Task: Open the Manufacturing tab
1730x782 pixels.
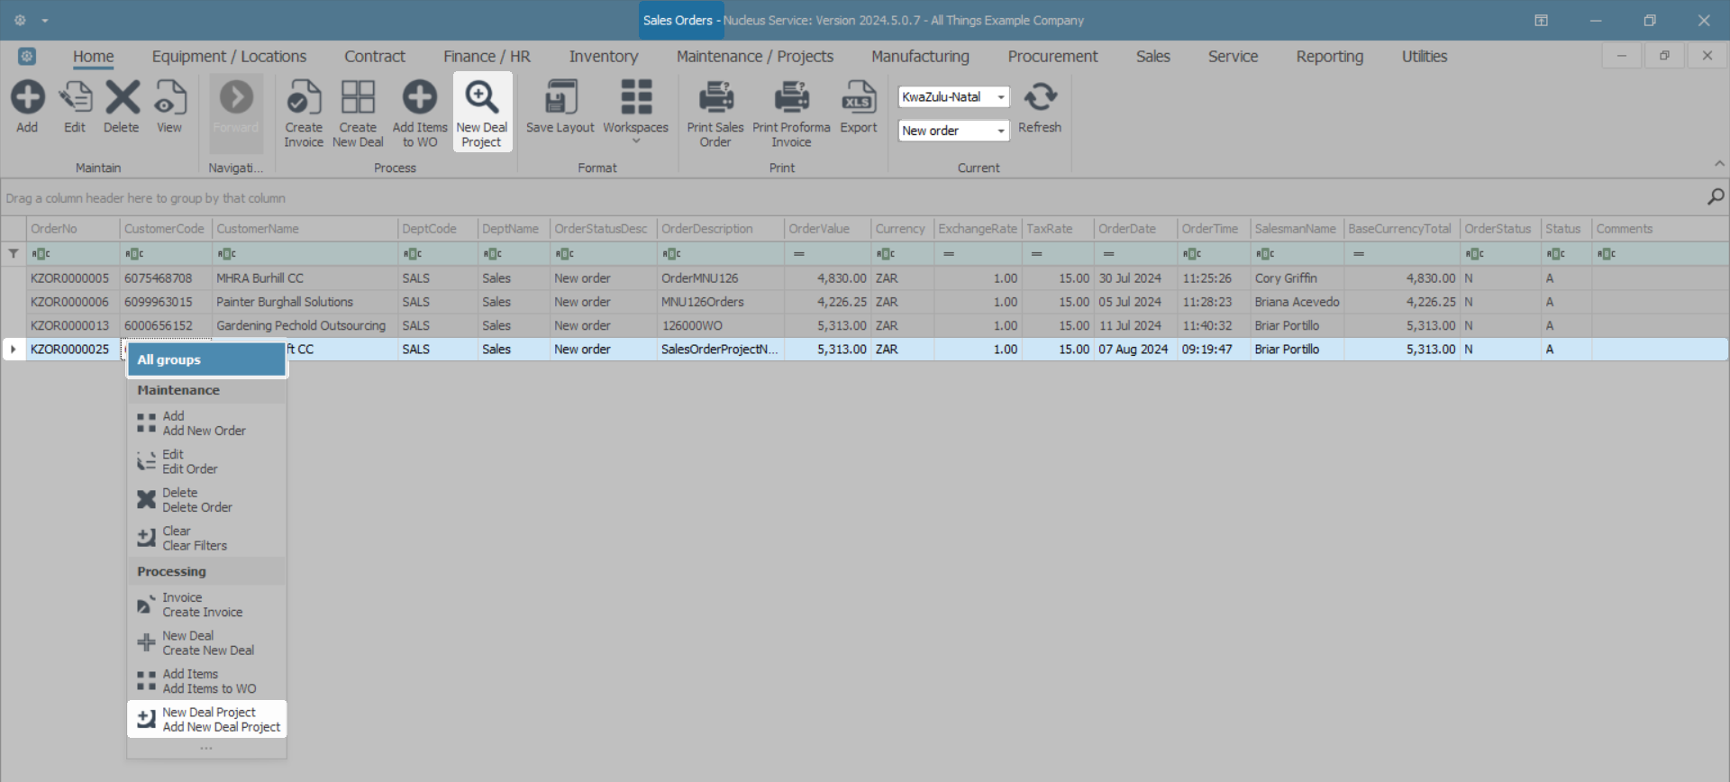Action: 920,56
